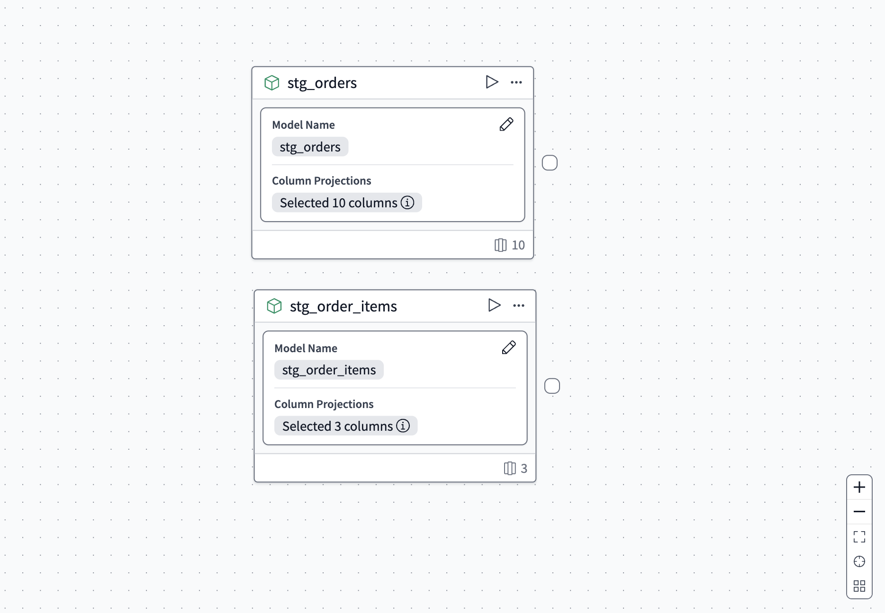The height and width of the screenshot is (613, 885).
Task: Click the column count icon on stg_orders node
Action: pos(500,245)
